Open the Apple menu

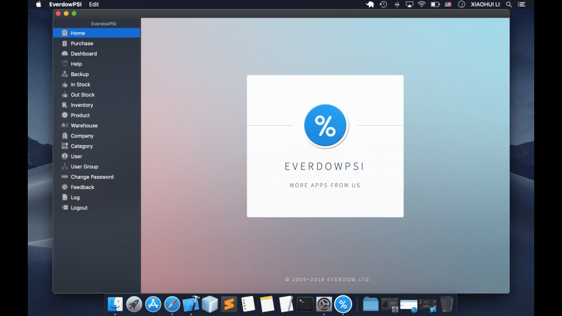[x=38, y=5]
